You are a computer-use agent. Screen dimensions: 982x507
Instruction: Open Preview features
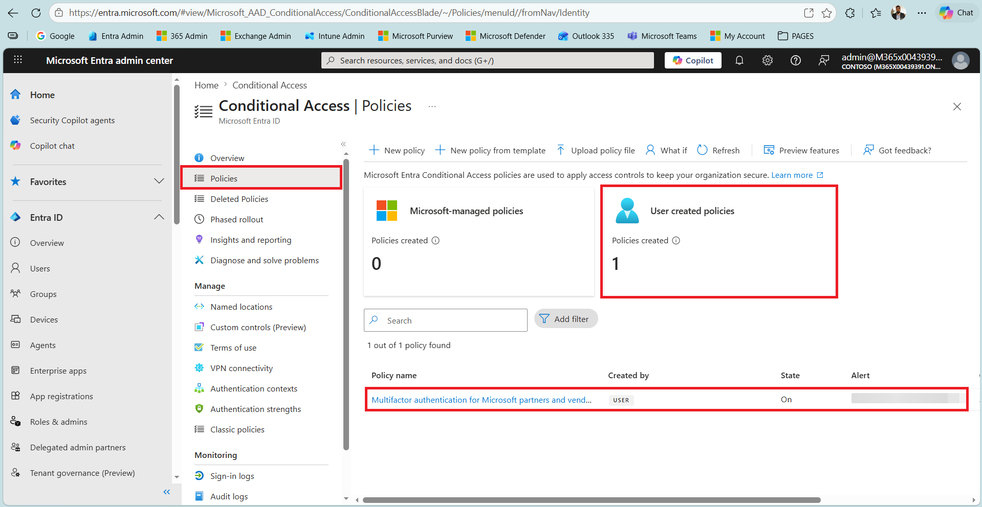801,150
